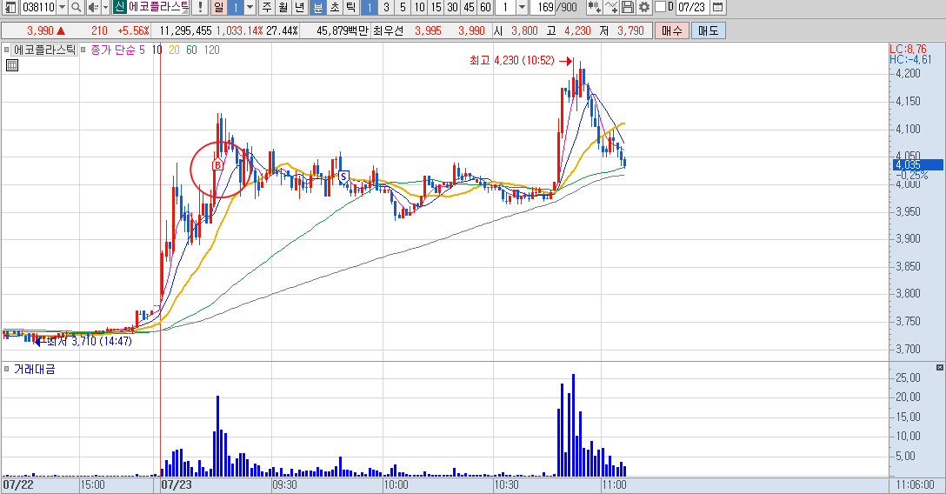Click the current price 3,990 in quote bar
The height and width of the screenshot is (494, 946).
[40, 30]
